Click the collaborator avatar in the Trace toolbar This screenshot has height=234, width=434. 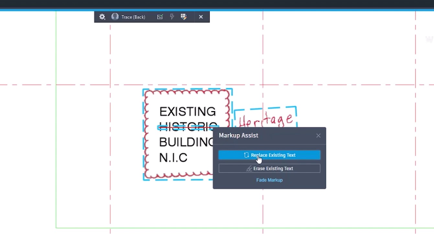click(x=115, y=17)
